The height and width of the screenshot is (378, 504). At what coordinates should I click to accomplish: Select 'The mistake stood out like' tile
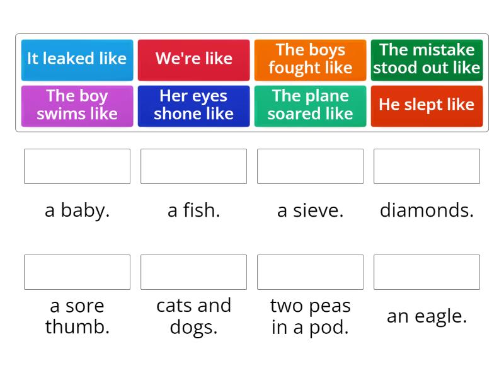427,59
